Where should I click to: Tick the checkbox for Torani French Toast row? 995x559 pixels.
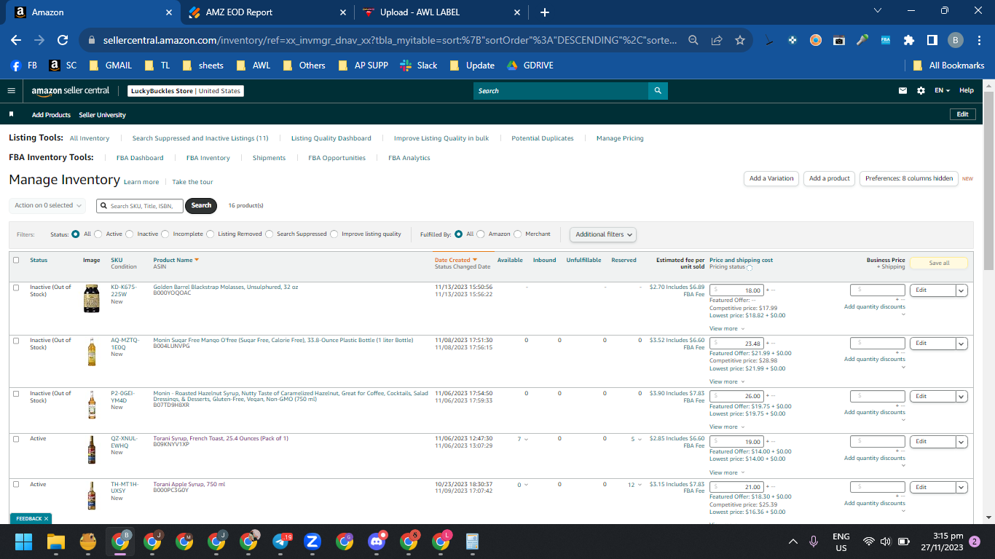pyautogui.click(x=16, y=439)
